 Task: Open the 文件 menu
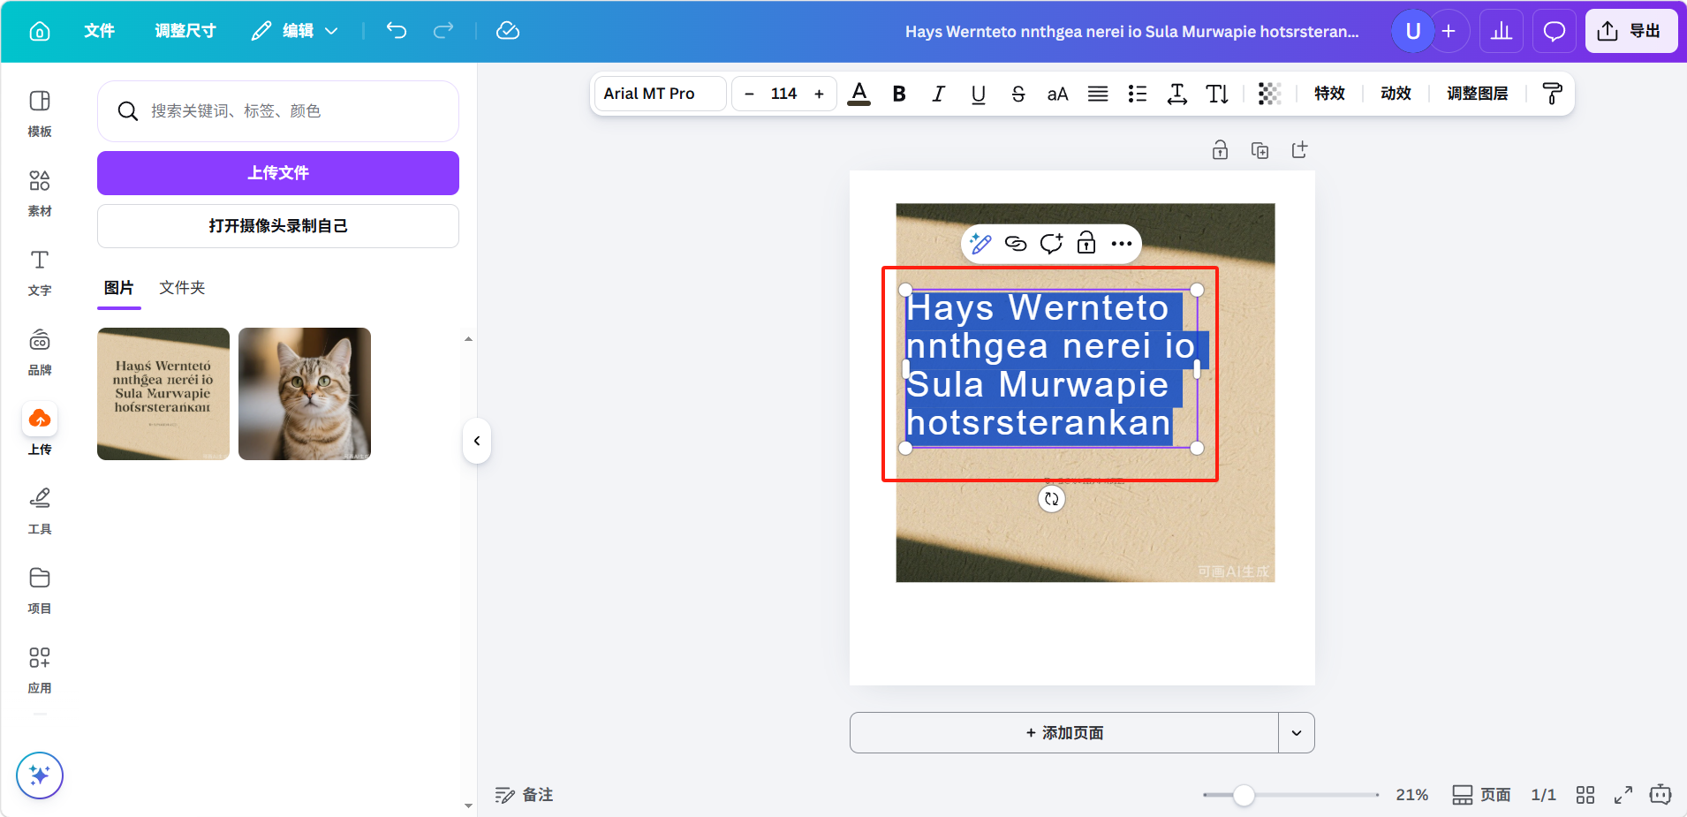[x=99, y=31]
